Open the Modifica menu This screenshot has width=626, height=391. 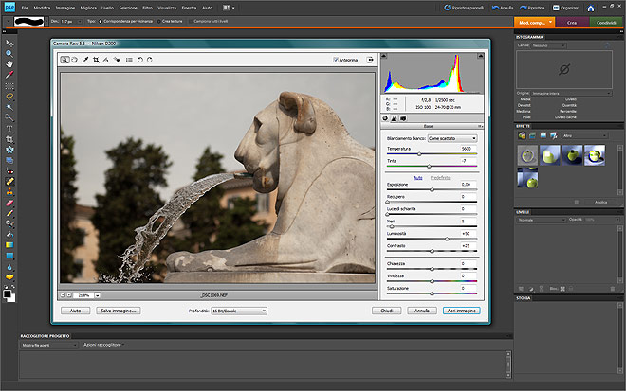[42, 8]
